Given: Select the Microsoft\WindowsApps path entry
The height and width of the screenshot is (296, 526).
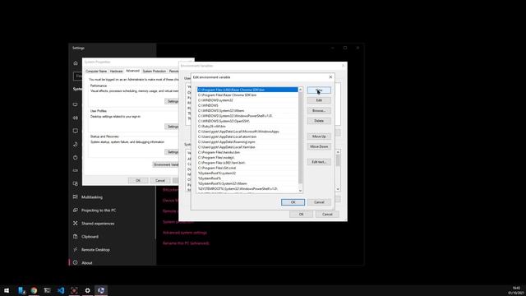Looking at the screenshot, I should point(247,132).
